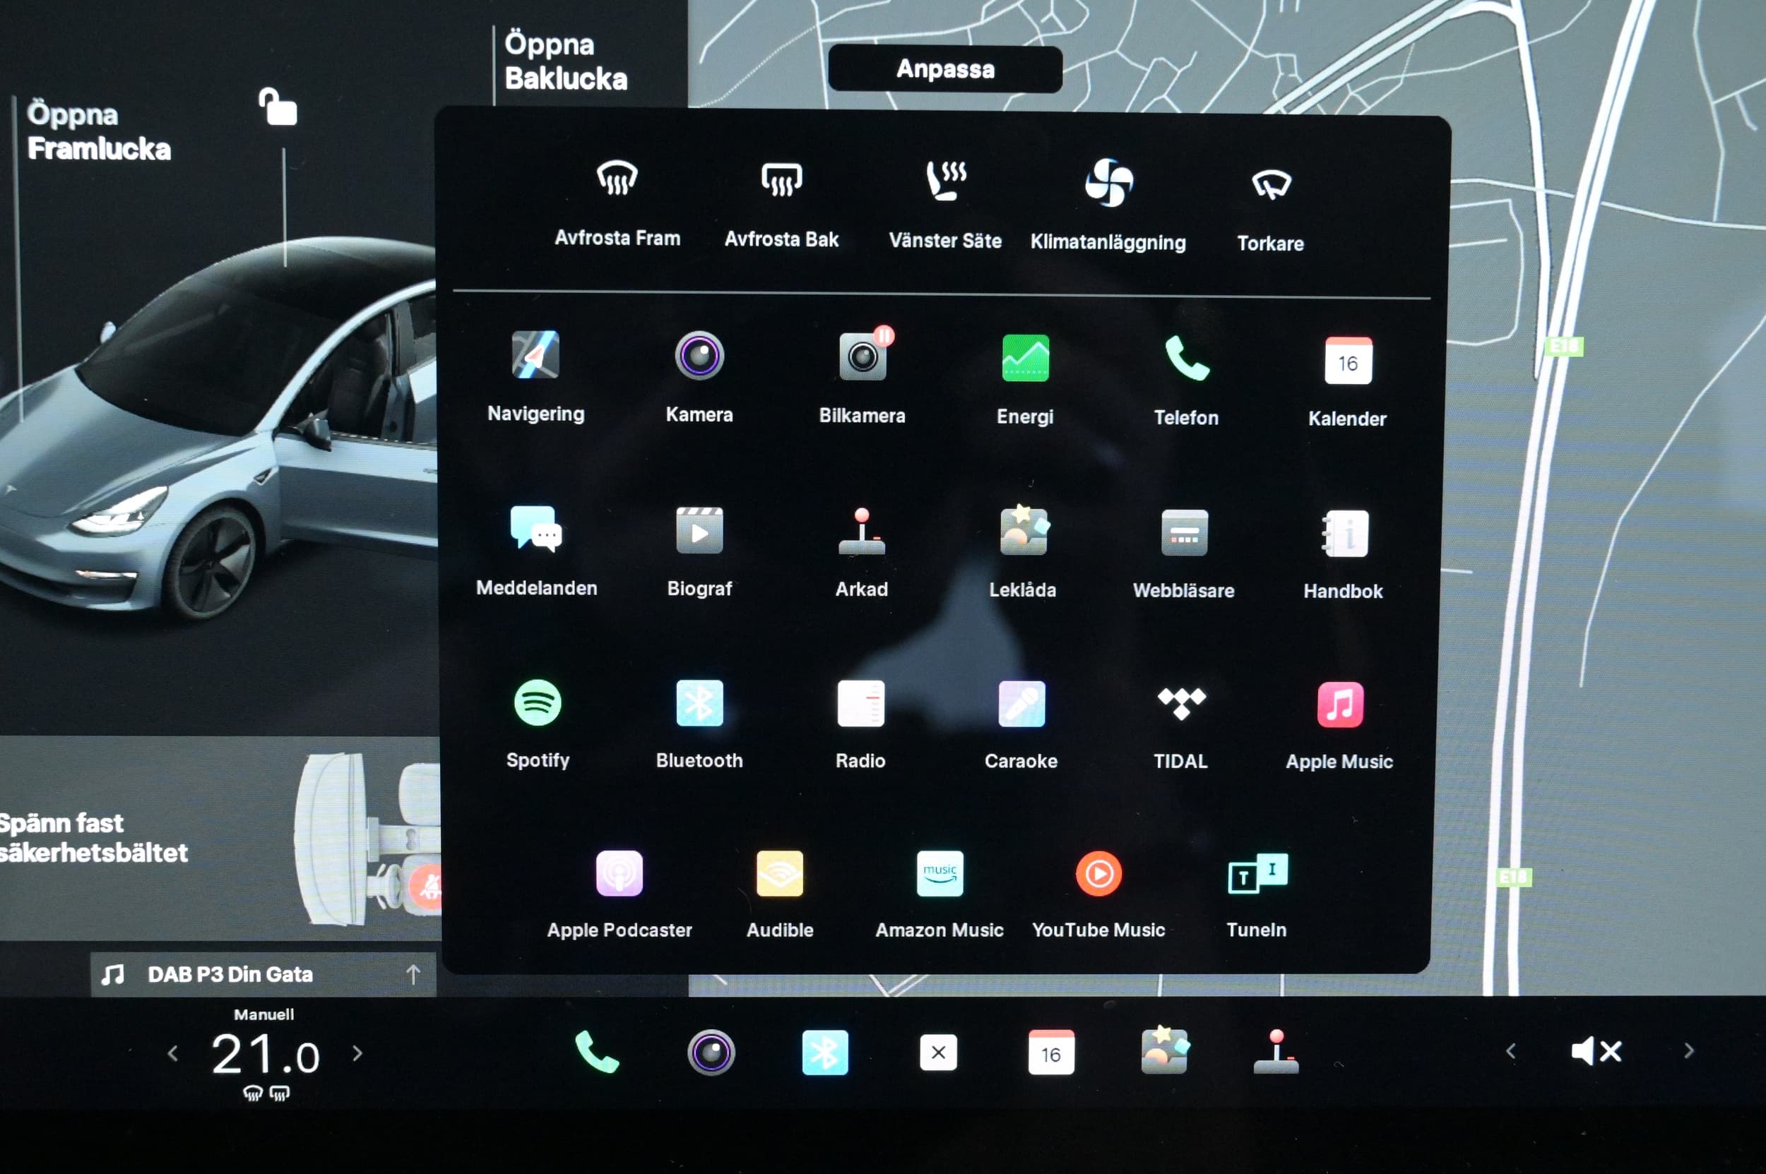
Task: Click the Anpassa customize button
Action: coord(946,69)
